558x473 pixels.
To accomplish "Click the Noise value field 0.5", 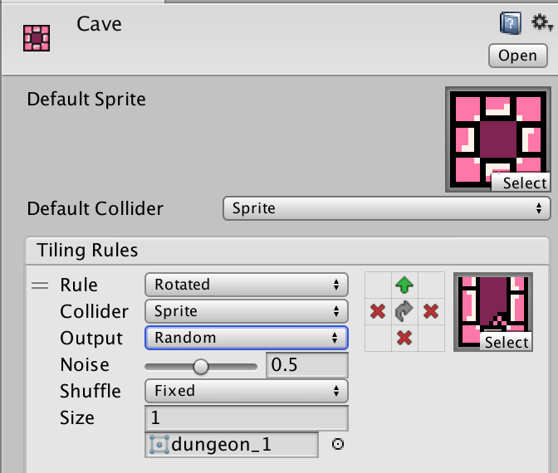I will [307, 365].
